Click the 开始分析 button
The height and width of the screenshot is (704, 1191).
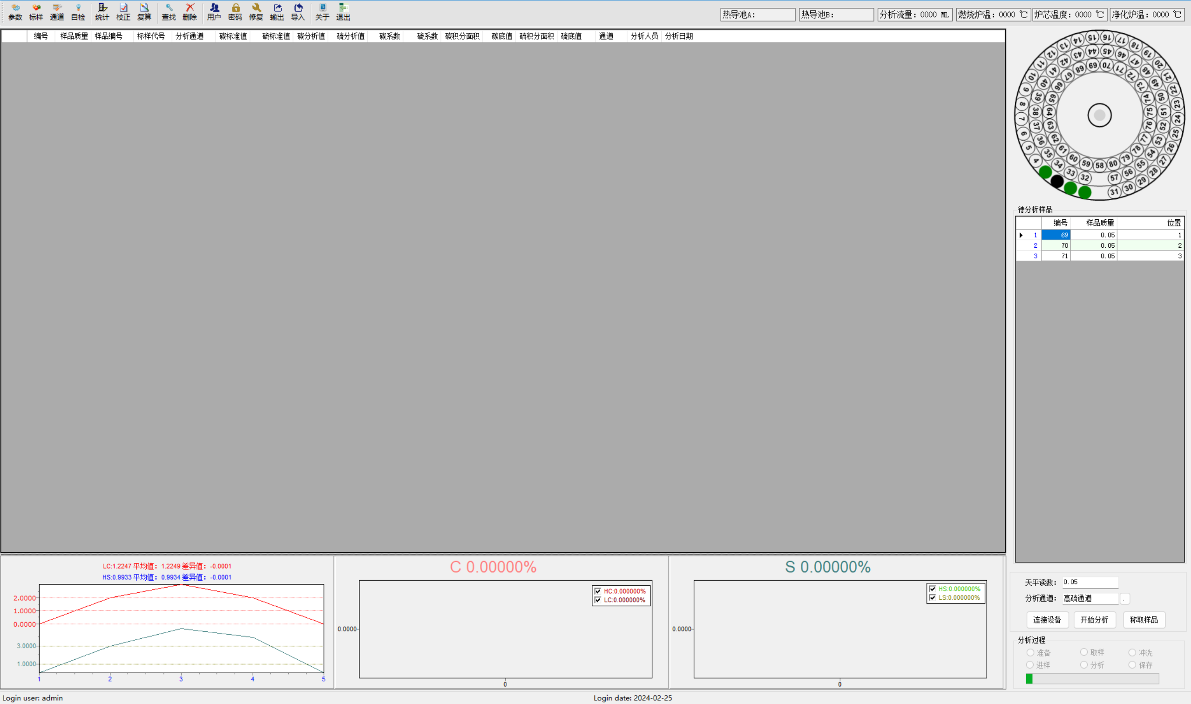point(1094,620)
